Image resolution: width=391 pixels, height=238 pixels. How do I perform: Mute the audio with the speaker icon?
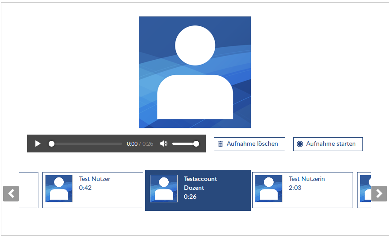click(x=164, y=144)
